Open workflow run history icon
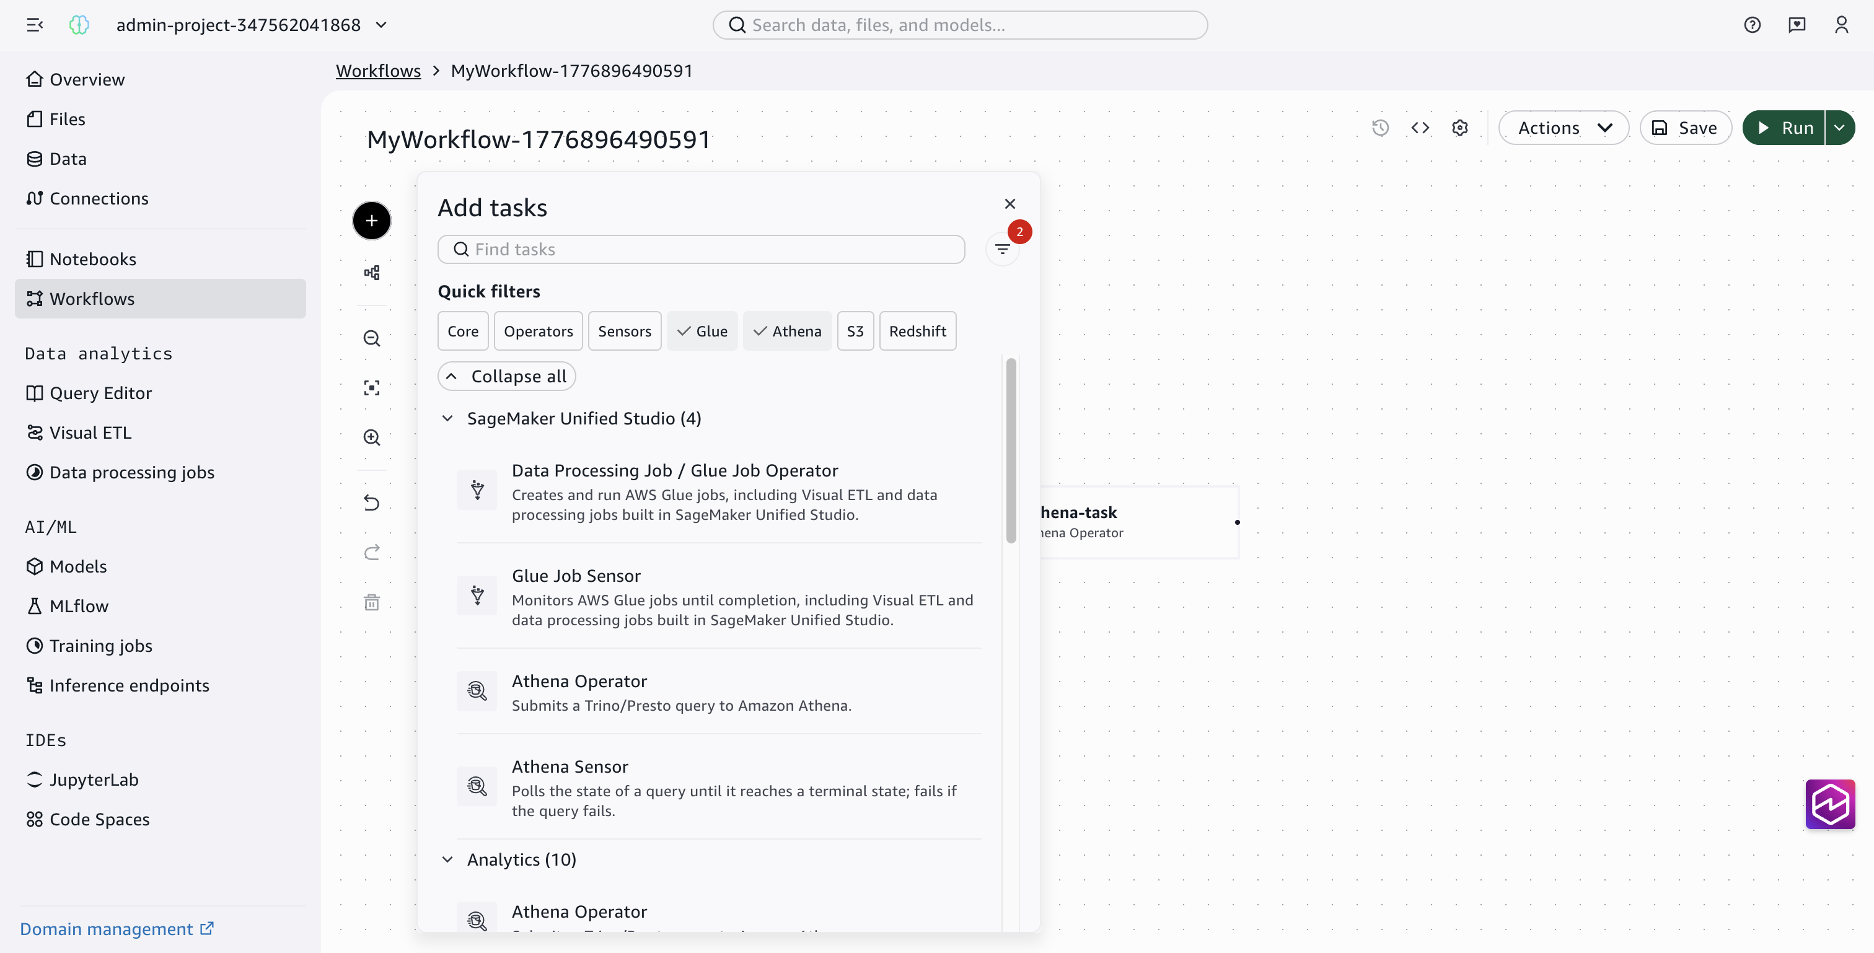This screenshot has height=953, width=1874. click(x=1380, y=128)
